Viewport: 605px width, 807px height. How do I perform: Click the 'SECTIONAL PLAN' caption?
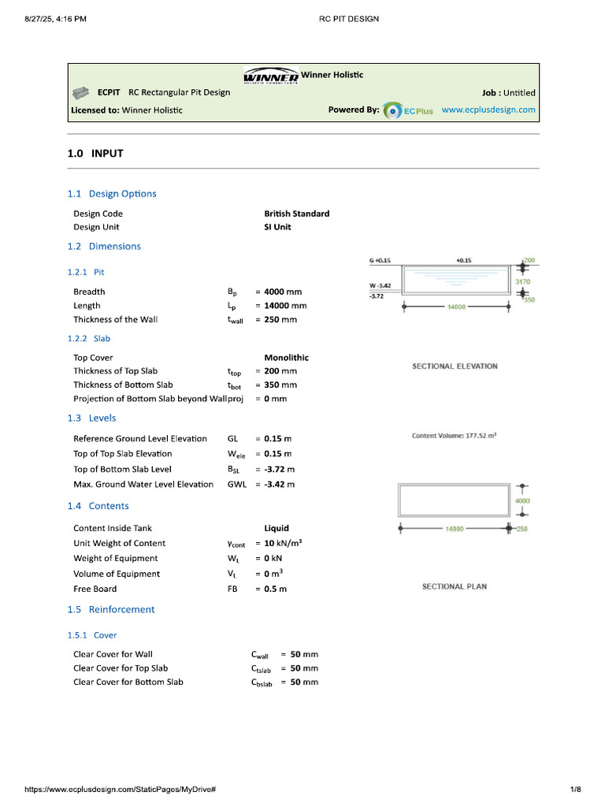pos(455,586)
